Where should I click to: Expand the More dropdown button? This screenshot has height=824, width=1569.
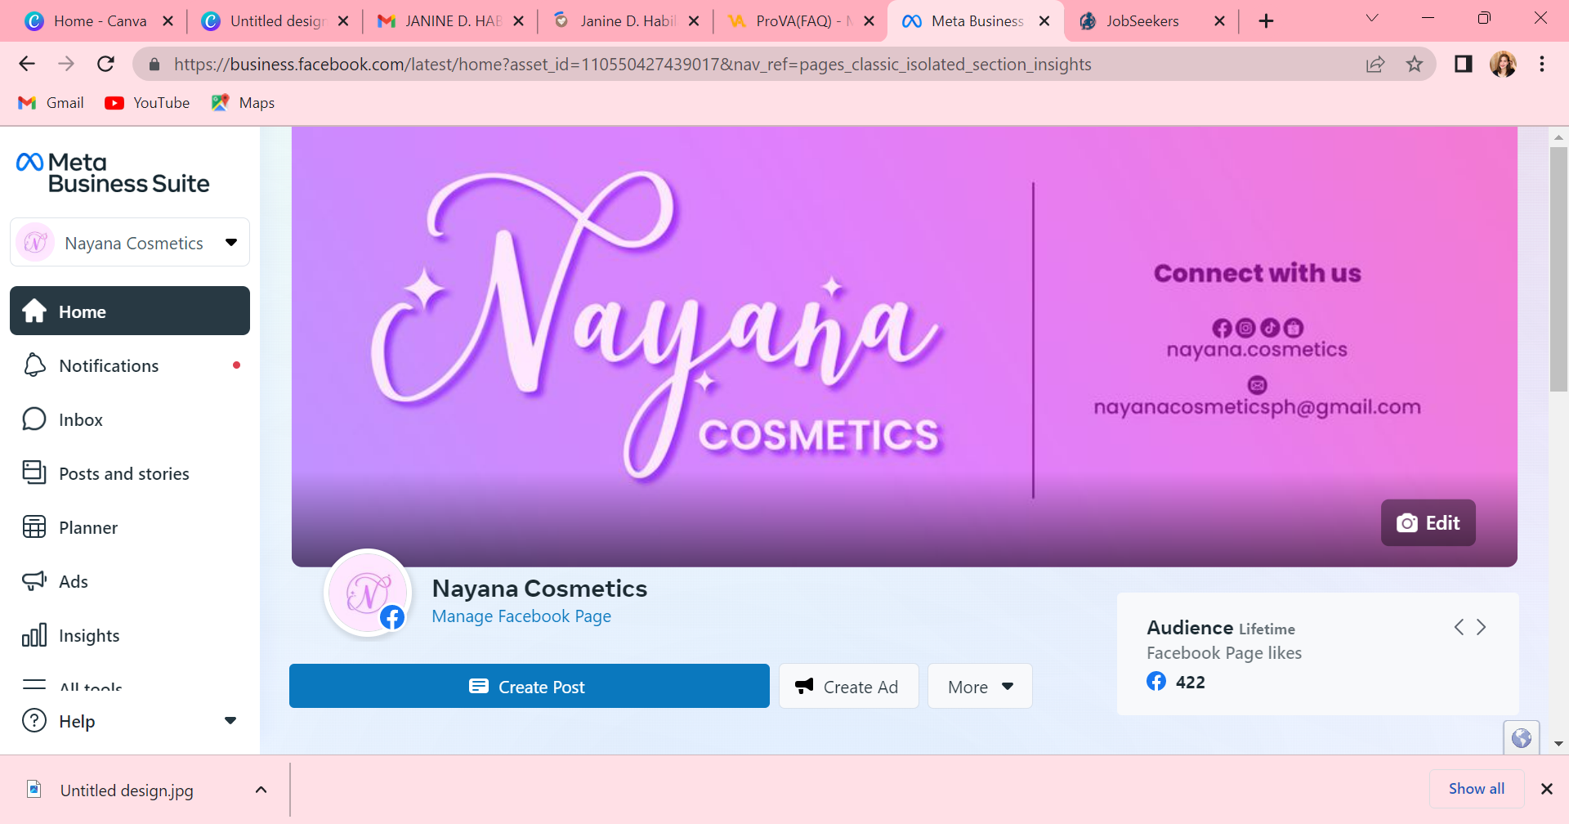(x=980, y=687)
